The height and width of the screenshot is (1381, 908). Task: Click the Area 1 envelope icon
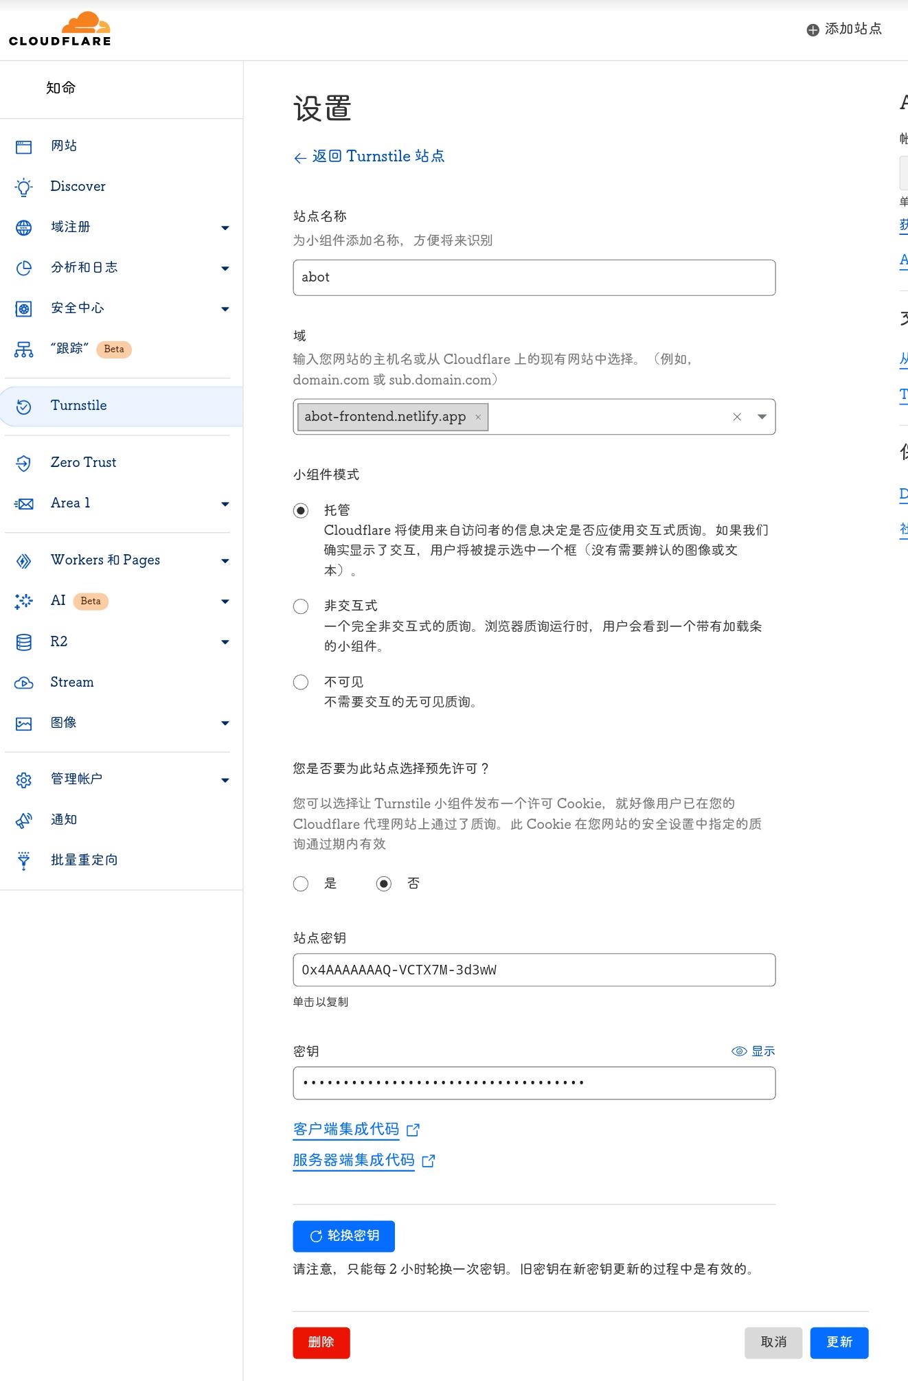click(24, 503)
